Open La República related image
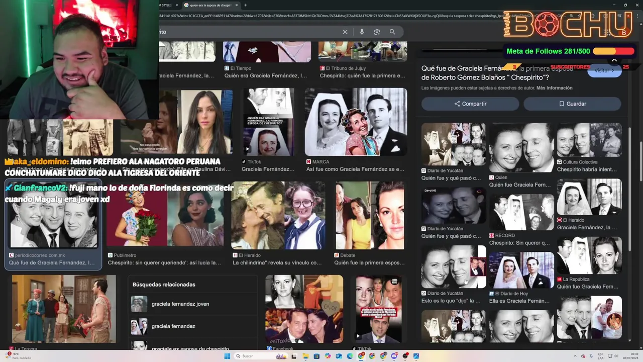The width and height of the screenshot is (643, 362). point(589,255)
